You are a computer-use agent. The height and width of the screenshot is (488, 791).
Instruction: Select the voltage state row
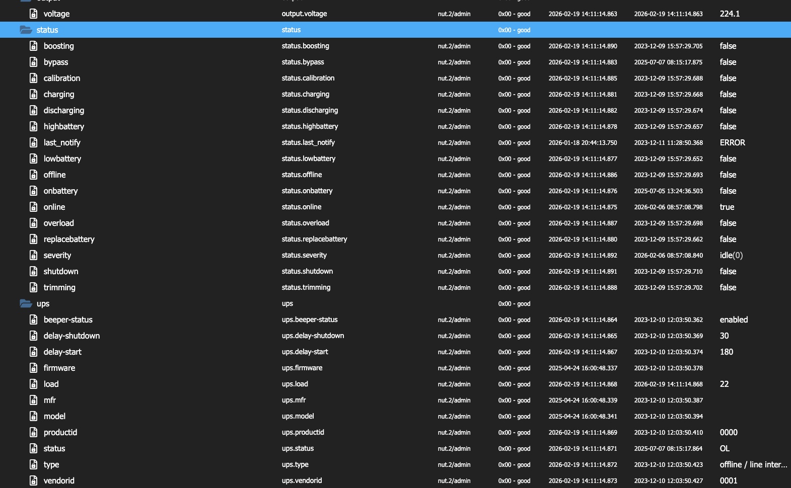pyautogui.click(x=395, y=14)
